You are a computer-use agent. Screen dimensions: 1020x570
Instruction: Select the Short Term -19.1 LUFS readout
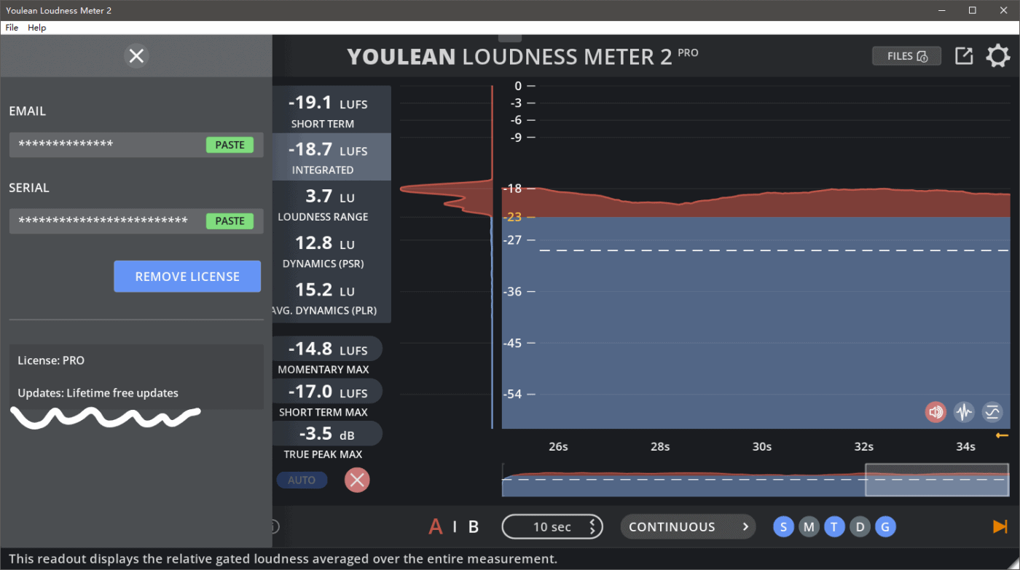pyautogui.click(x=332, y=111)
